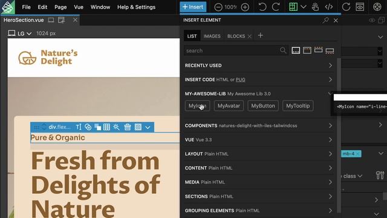This screenshot has width=387, height=218.
Task: Redo the last action
Action: point(276,7)
